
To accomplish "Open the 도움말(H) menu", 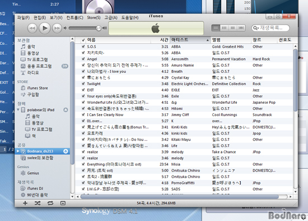I will pos(130,17).
